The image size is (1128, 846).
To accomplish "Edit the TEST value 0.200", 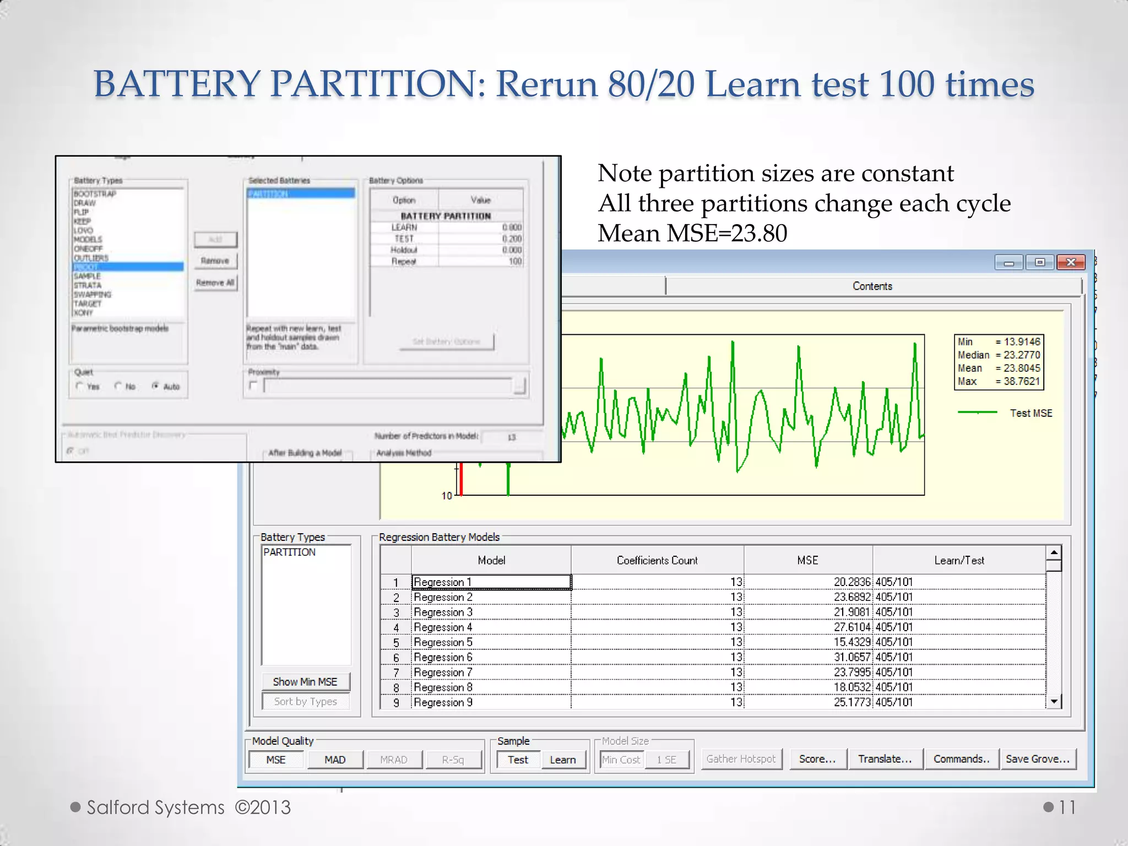I will point(480,238).
